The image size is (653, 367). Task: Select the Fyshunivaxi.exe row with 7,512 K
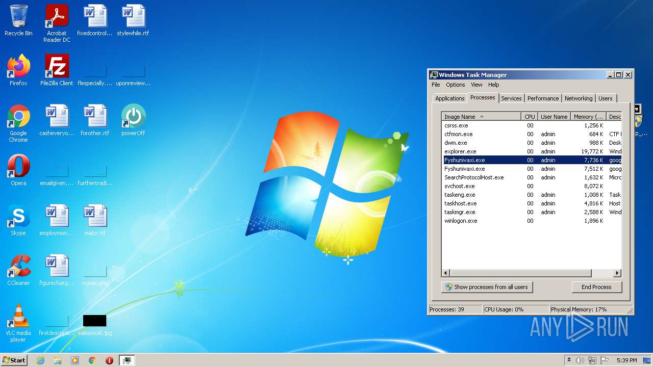(532, 169)
